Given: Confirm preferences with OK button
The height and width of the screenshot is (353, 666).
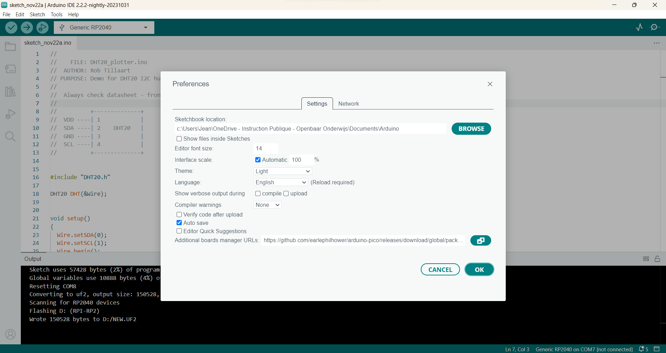Looking at the screenshot, I should pos(479,270).
